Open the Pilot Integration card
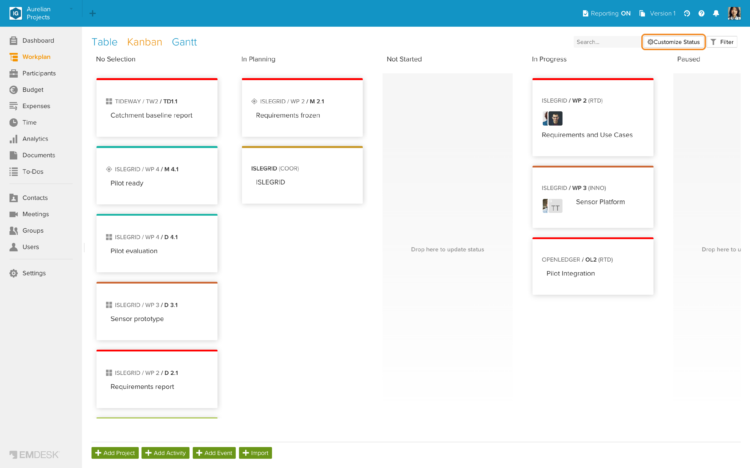Screen dimensions: 750x468 click(593, 267)
